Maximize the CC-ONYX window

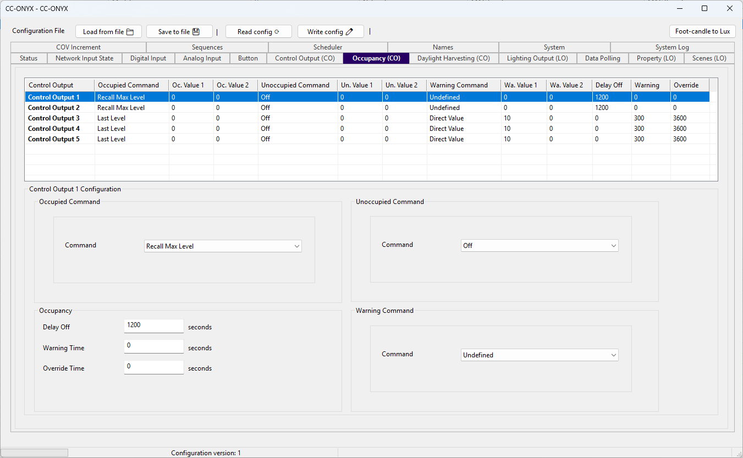click(x=705, y=8)
